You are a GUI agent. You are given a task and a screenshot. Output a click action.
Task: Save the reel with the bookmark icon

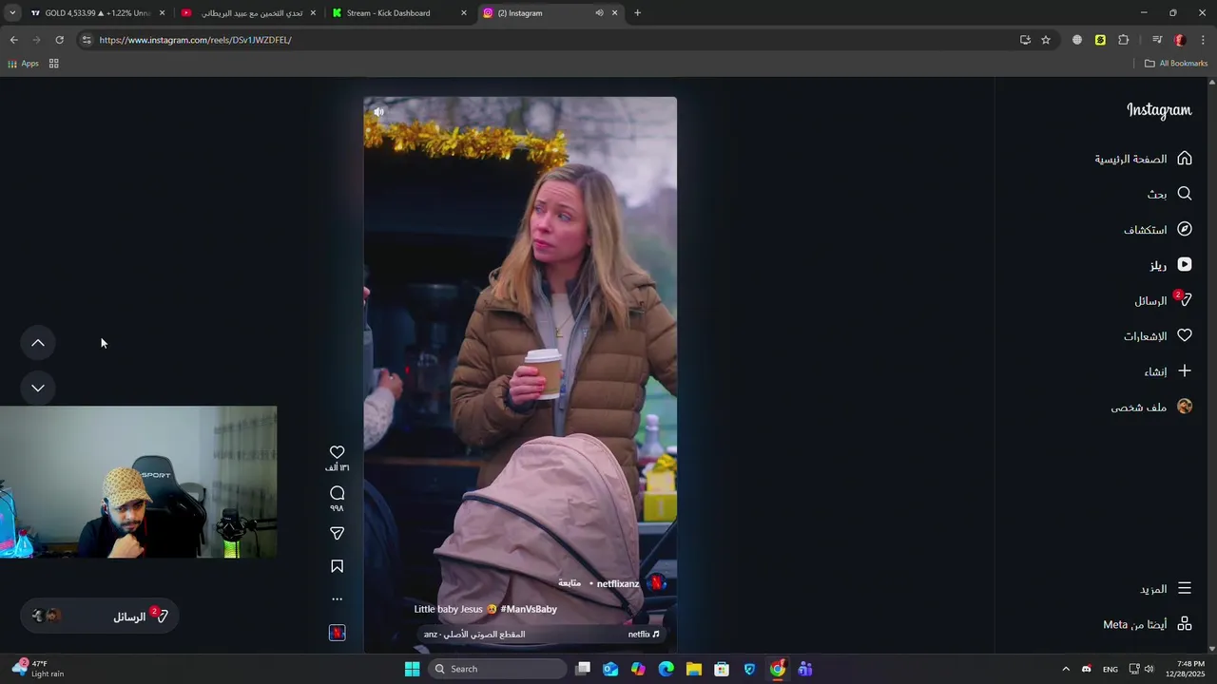click(337, 566)
